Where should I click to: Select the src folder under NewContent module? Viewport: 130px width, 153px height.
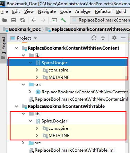(38, 85)
